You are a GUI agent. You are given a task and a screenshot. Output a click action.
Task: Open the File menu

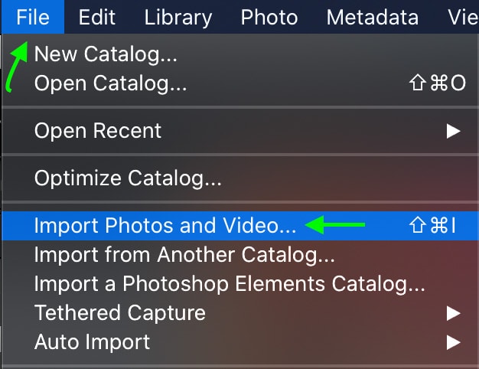pyautogui.click(x=33, y=17)
